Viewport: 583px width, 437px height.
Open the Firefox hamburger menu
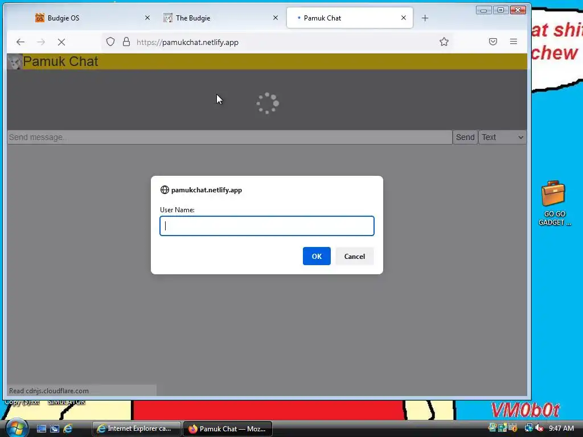pyautogui.click(x=514, y=42)
